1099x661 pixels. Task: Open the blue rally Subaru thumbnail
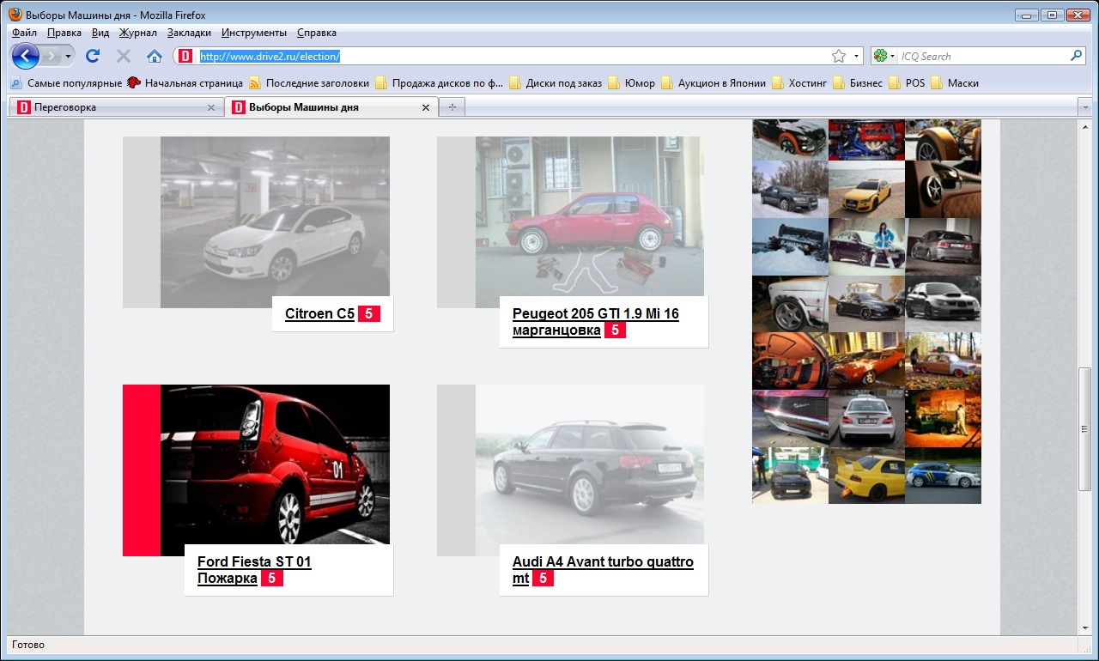pos(943,476)
